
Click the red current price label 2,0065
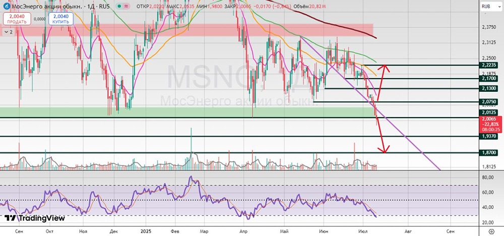[x=490, y=124]
